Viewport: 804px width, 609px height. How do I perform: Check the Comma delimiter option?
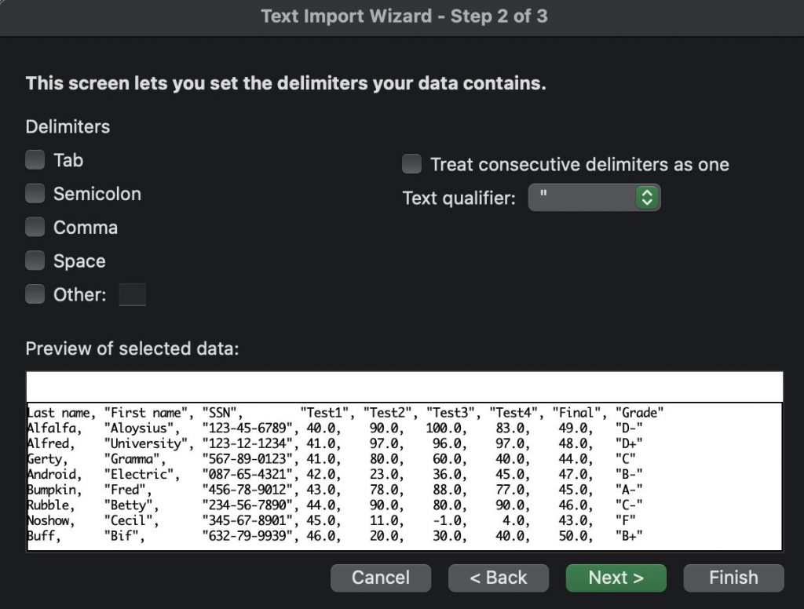coord(35,227)
